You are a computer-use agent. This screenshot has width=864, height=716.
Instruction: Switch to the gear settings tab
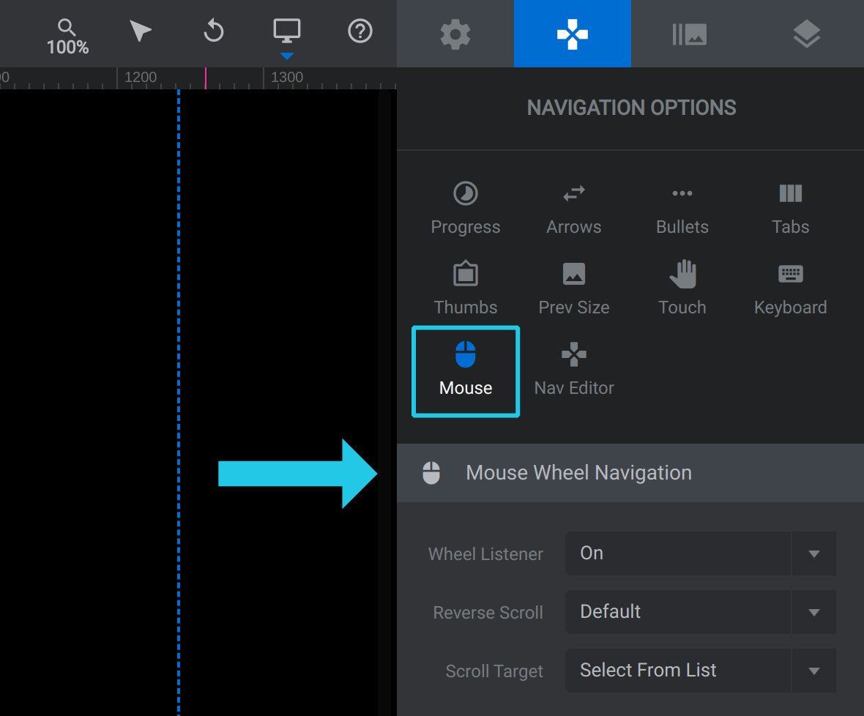[455, 34]
